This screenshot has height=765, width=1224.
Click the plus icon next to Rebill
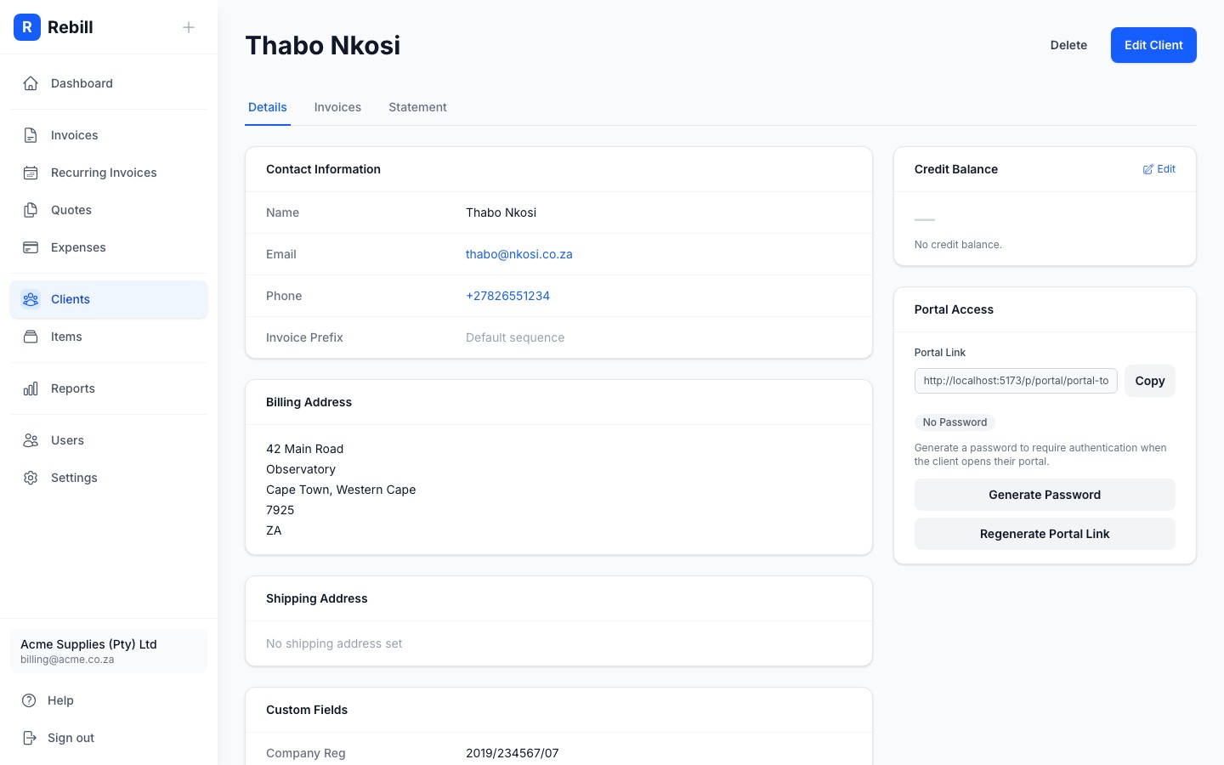coord(188,27)
